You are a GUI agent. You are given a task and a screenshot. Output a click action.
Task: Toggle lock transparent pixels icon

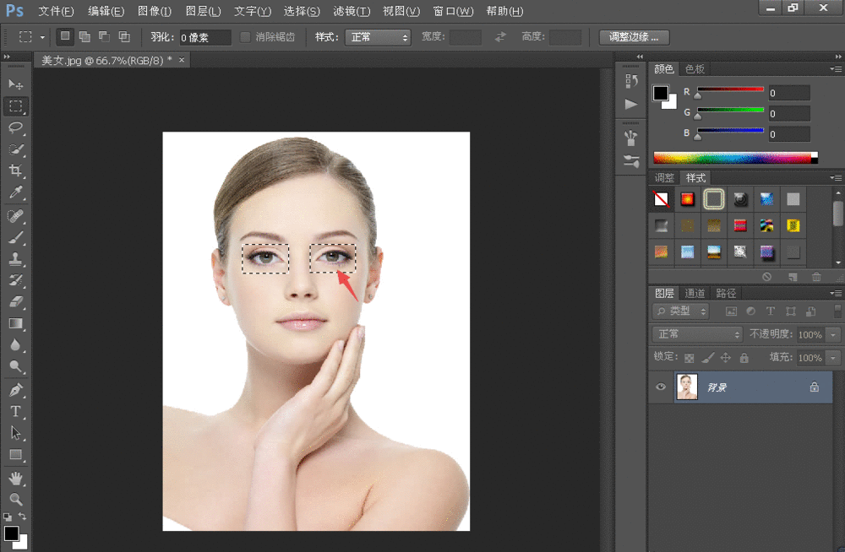[689, 358]
